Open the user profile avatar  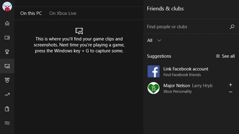(7, 7)
